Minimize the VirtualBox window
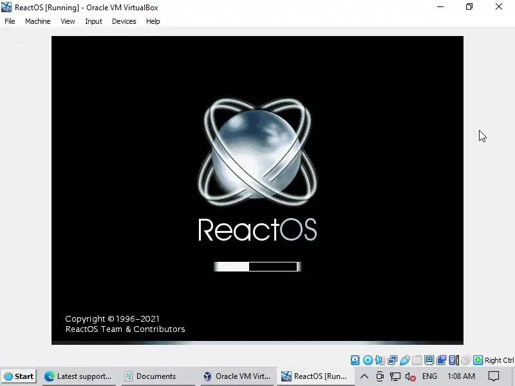 click(440, 6)
